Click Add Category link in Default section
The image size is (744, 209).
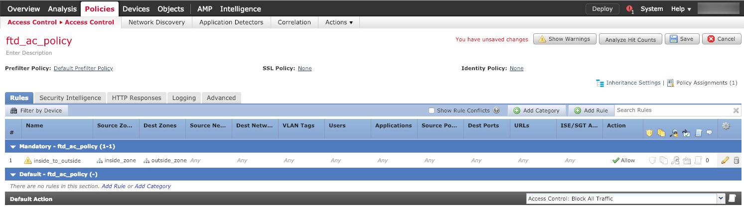(152, 186)
